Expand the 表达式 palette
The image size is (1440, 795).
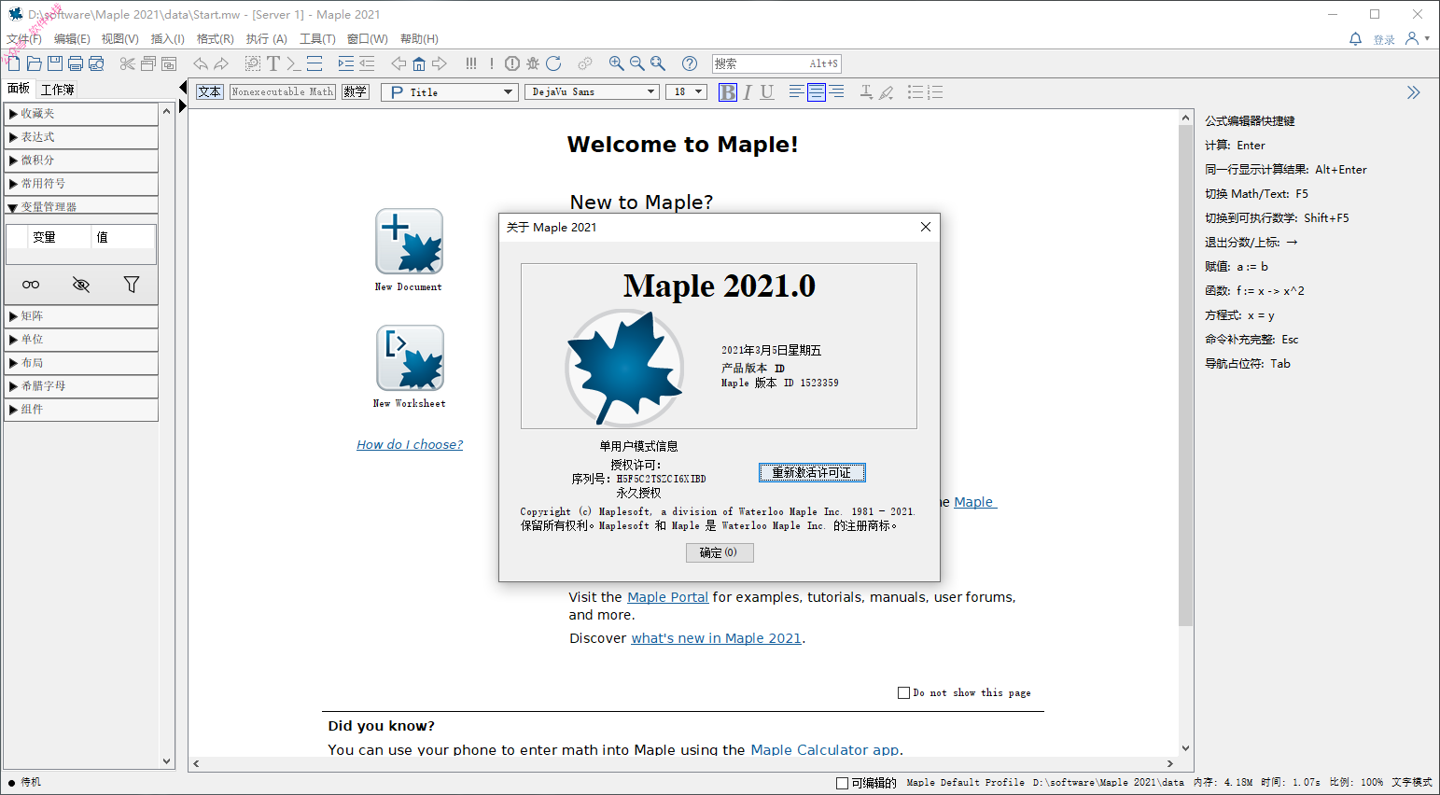[x=81, y=137]
